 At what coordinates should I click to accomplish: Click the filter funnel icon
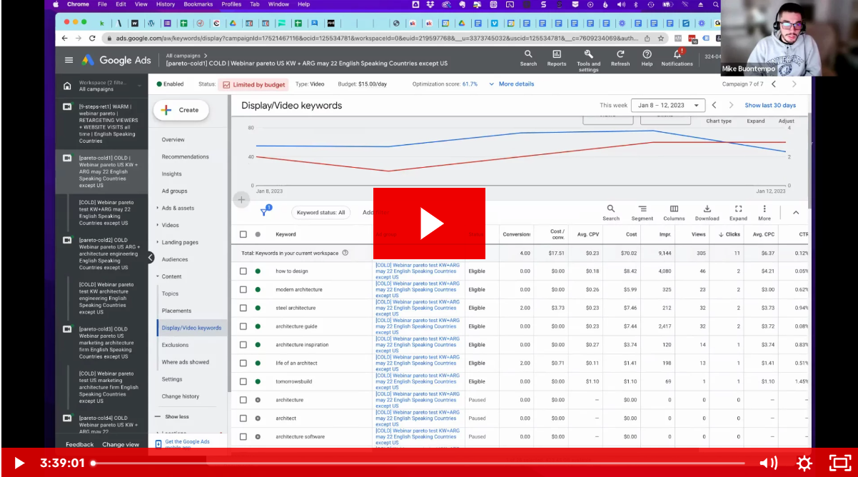[x=263, y=212]
